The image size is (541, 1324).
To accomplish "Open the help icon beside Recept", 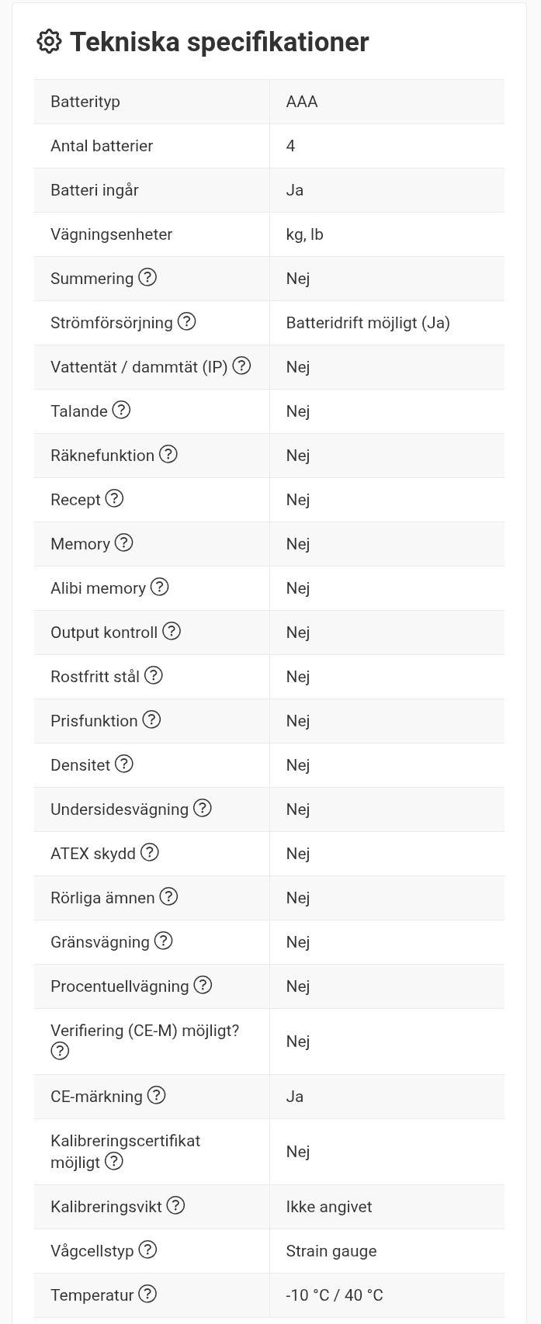I will (x=114, y=498).
